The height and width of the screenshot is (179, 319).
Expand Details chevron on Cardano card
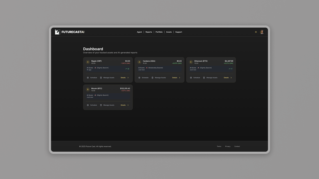(x=180, y=78)
